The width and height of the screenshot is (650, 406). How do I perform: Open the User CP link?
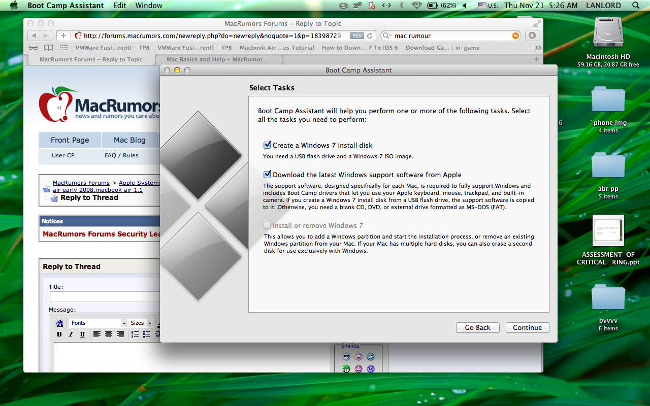(63, 155)
